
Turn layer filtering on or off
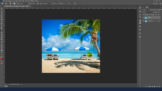(x=161, y=10)
